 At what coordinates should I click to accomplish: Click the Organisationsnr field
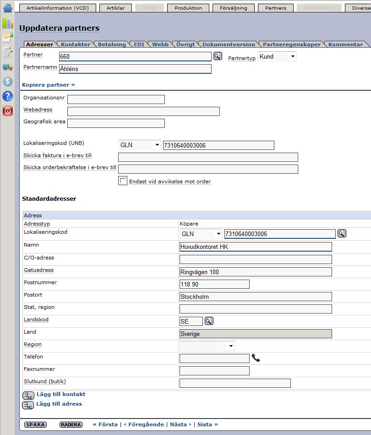click(116, 99)
